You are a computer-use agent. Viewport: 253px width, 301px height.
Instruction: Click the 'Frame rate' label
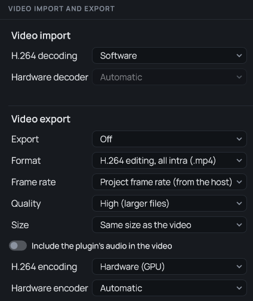pos(33,182)
